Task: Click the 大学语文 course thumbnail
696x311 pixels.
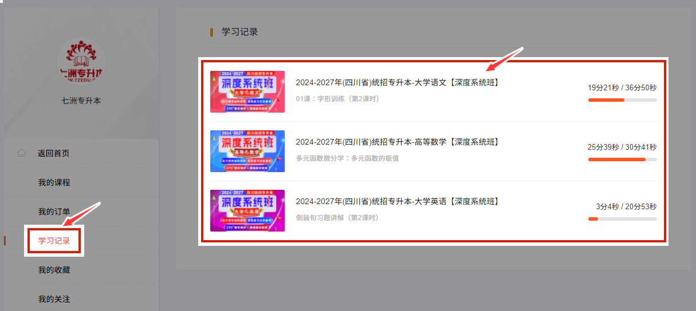Action: tap(247, 91)
